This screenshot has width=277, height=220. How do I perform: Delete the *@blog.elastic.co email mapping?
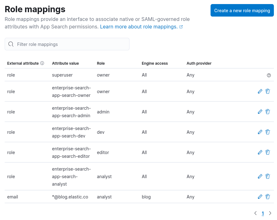[268, 197]
